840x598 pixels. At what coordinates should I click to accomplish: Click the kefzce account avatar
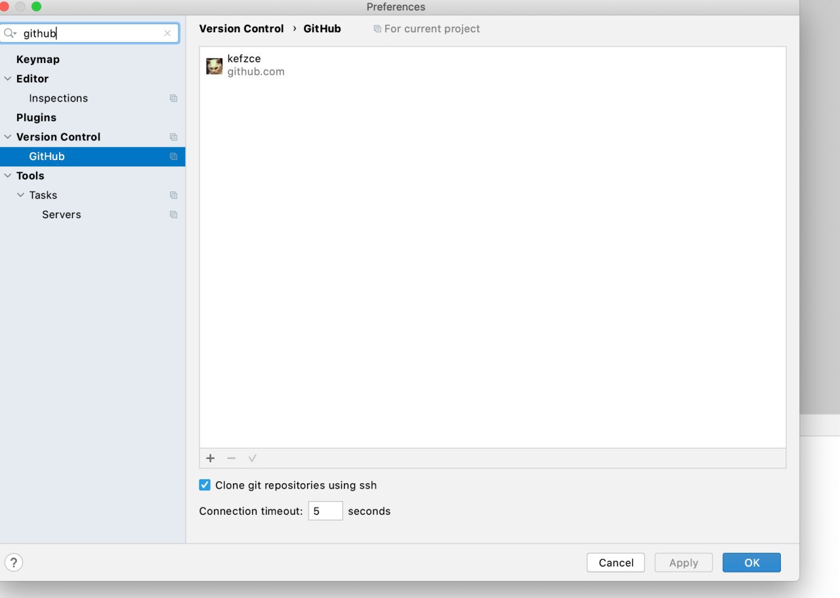coord(214,66)
